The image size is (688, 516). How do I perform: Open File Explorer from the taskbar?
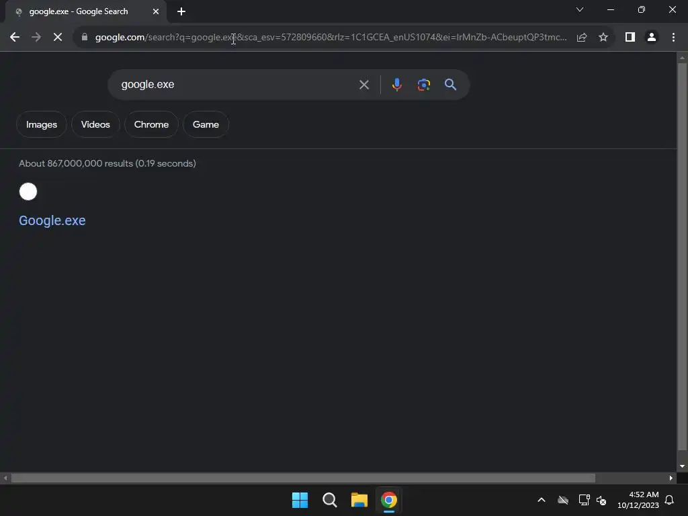[359, 500]
